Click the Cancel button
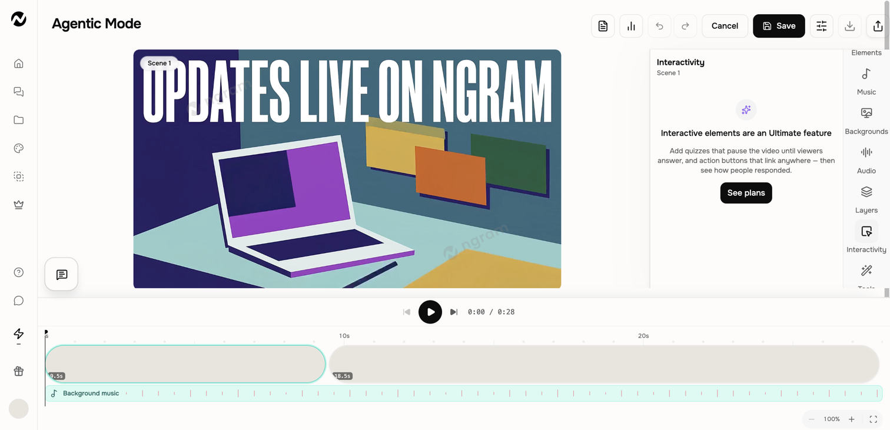The width and height of the screenshot is (890, 430). [x=725, y=26]
